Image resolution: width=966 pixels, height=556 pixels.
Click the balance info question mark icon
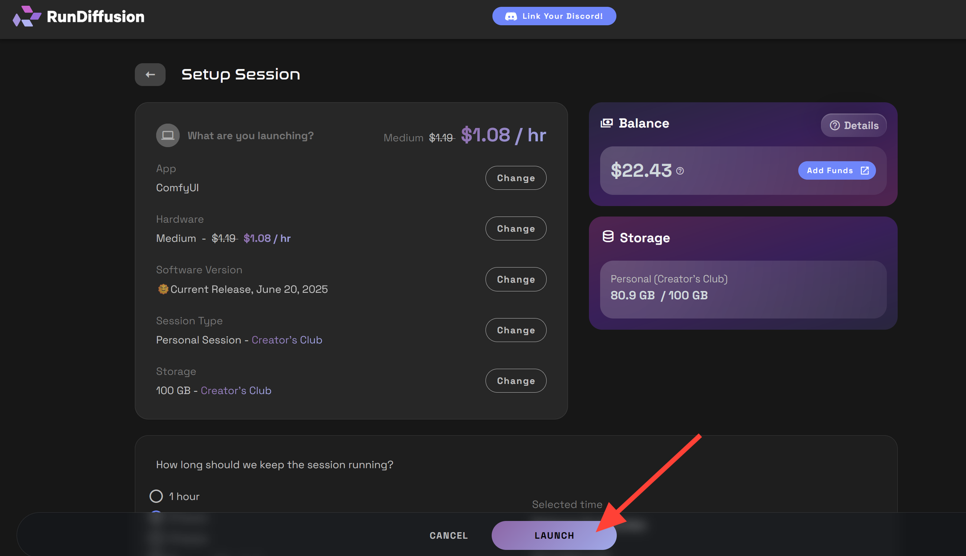click(x=680, y=171)
